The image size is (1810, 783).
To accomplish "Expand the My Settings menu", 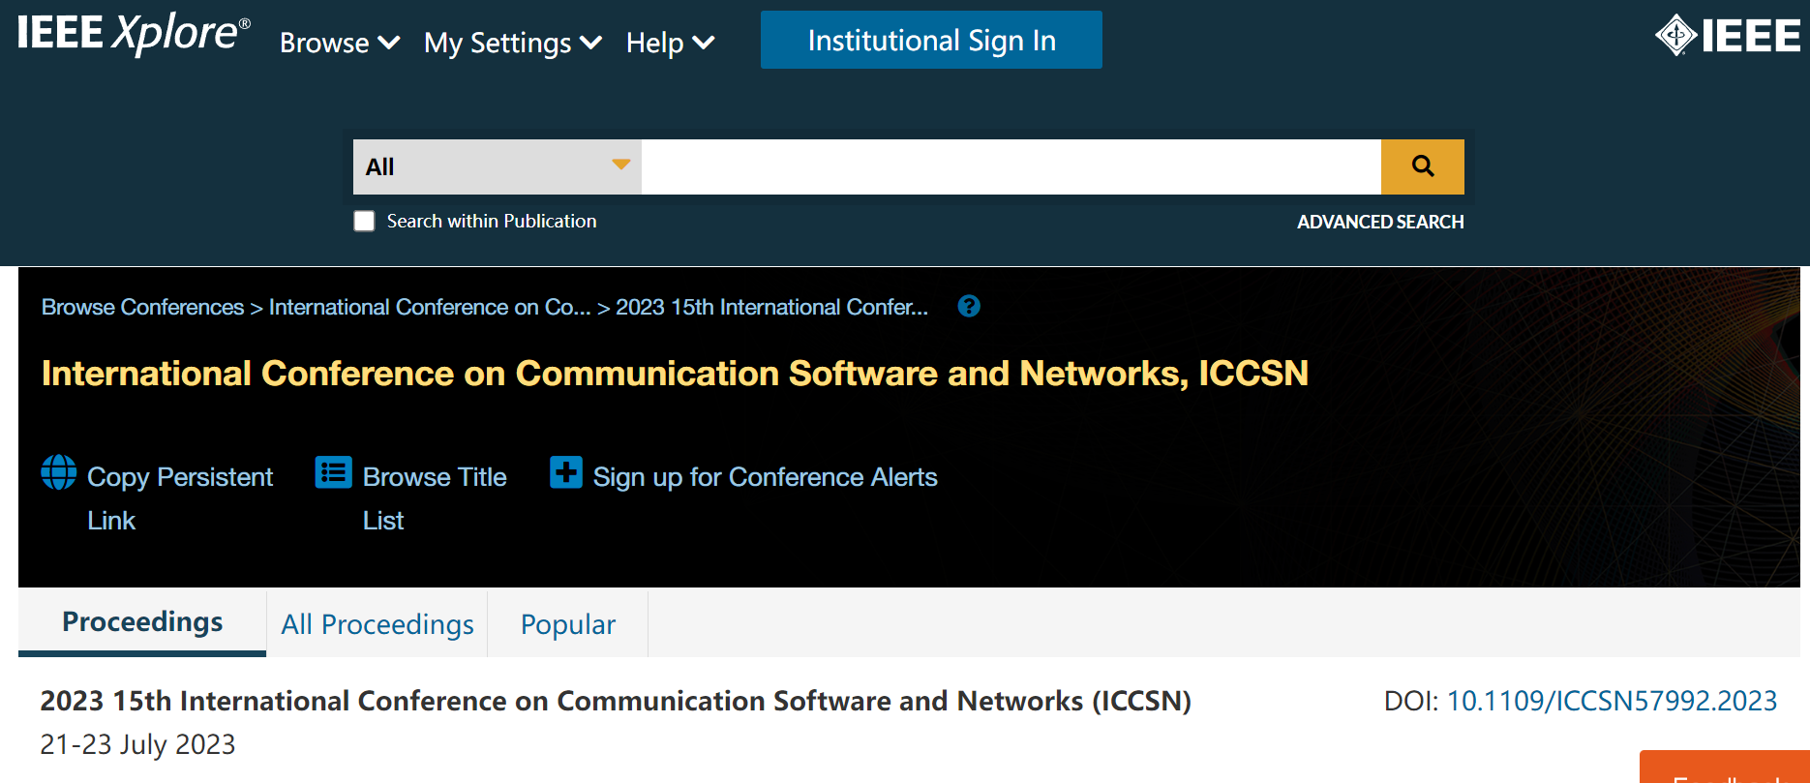I will tap(513, 43).
